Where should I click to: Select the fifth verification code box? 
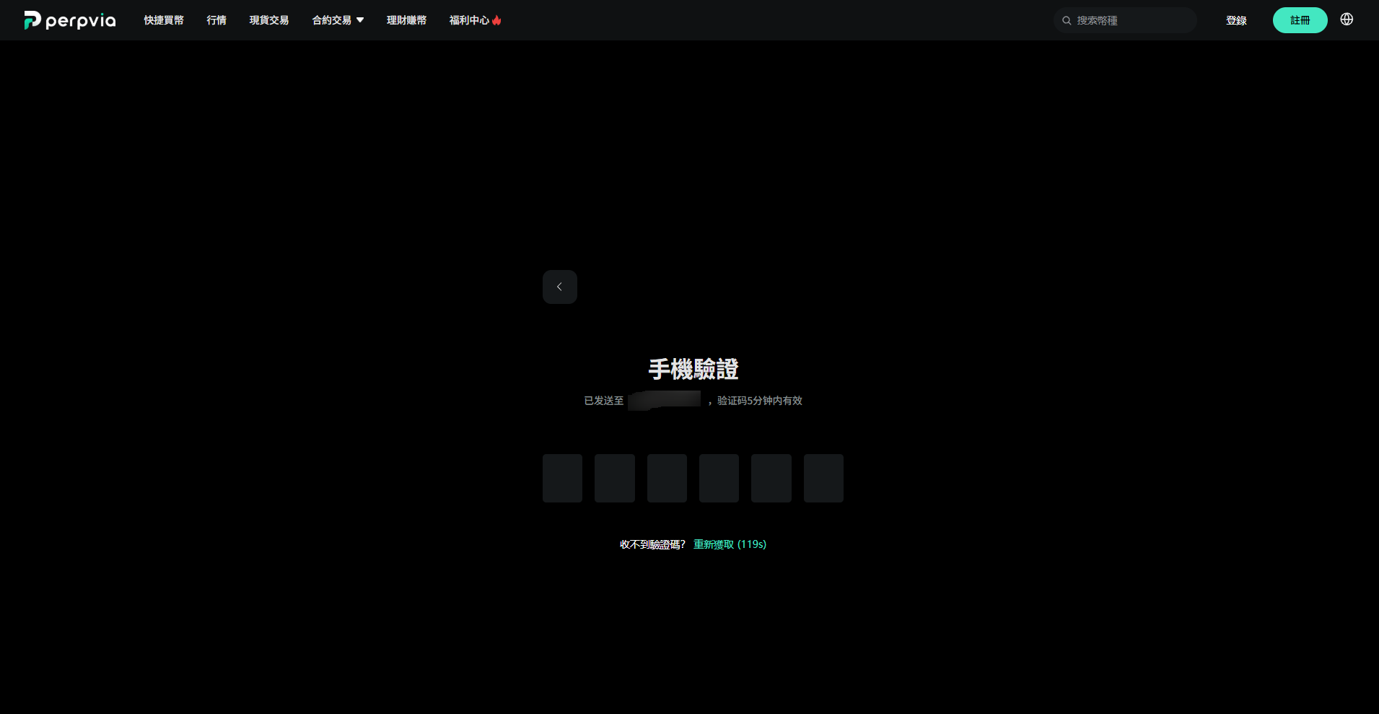pos(771,478)
